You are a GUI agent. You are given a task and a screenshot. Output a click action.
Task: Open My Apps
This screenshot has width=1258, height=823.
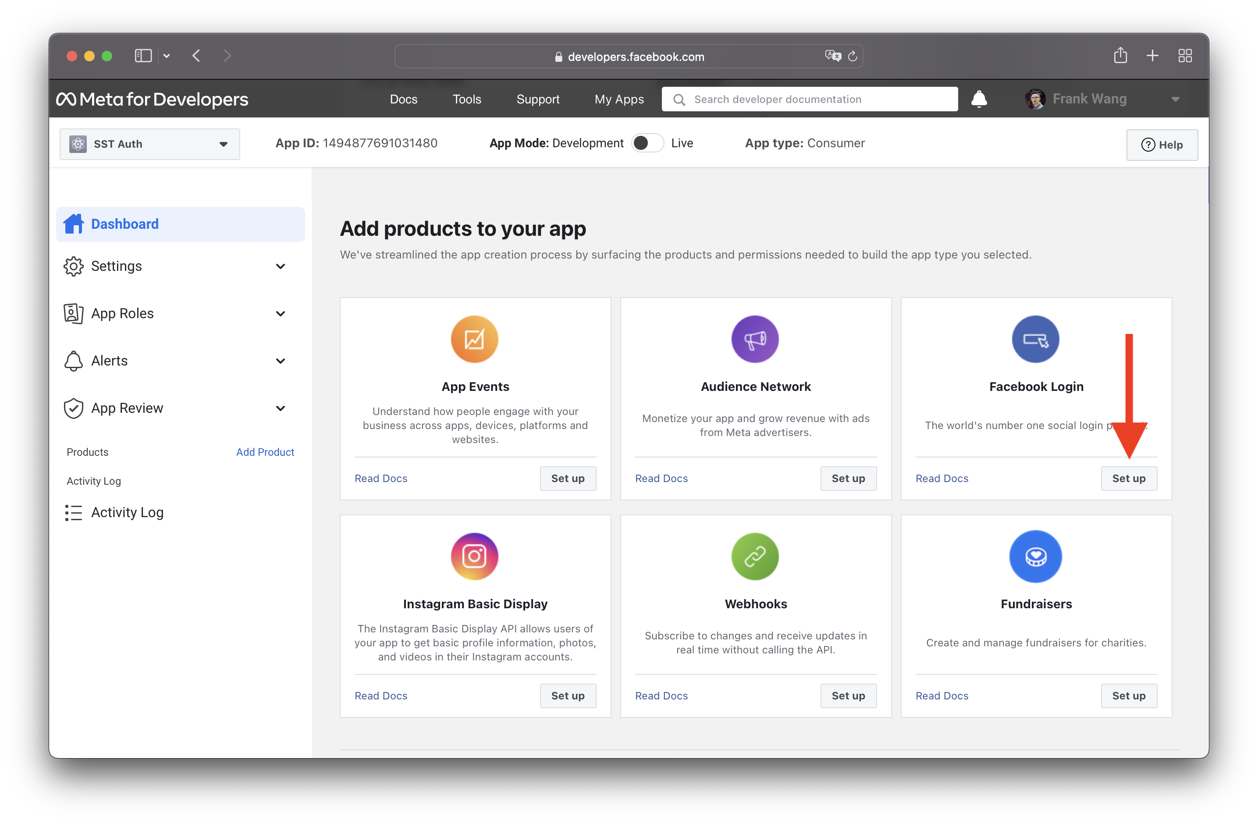pyautogui.click(x=619, y=99)
